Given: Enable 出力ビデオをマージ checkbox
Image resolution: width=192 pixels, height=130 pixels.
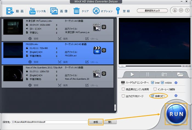Looking at the screenshot, I should click(123, 96).
